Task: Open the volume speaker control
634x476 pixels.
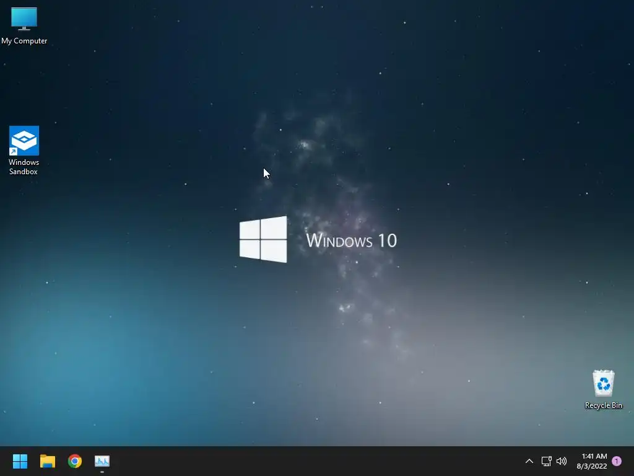Action: pyautogui.click(x=562, y=461)
